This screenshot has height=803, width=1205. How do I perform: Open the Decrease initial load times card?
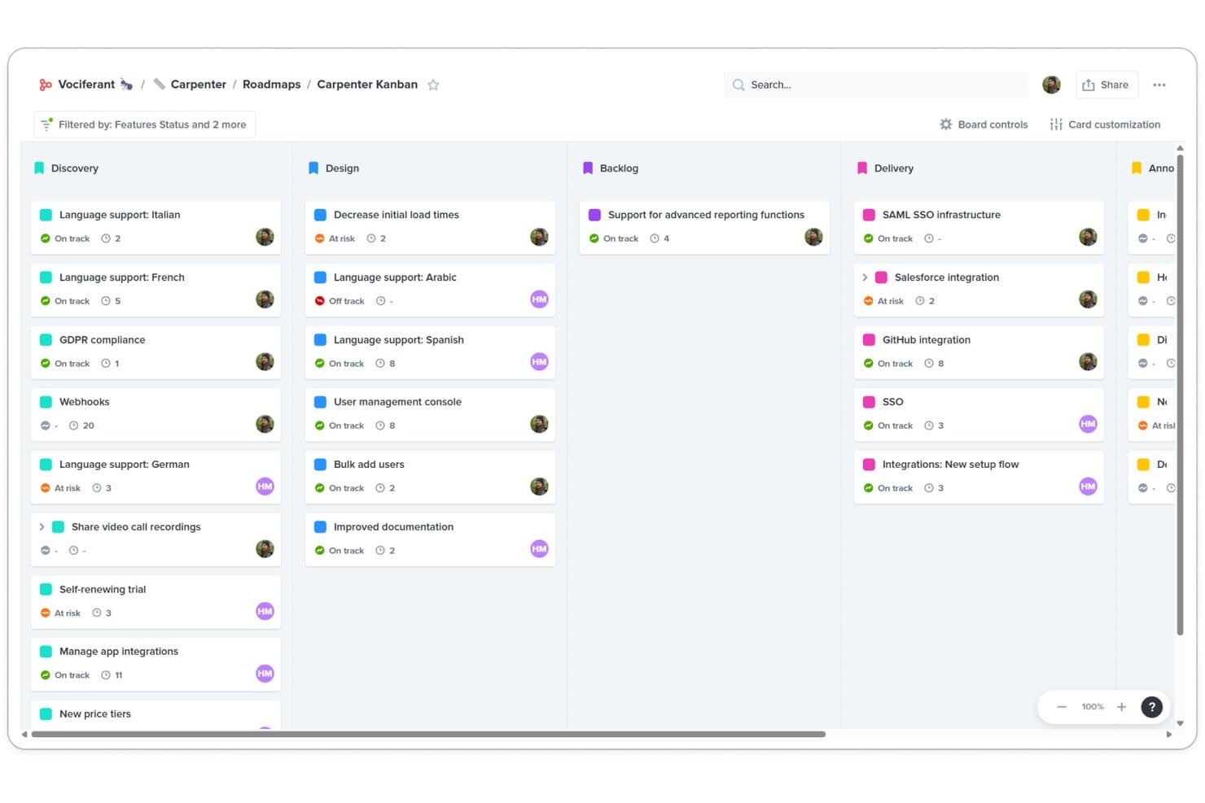click(x=430, y=227)
